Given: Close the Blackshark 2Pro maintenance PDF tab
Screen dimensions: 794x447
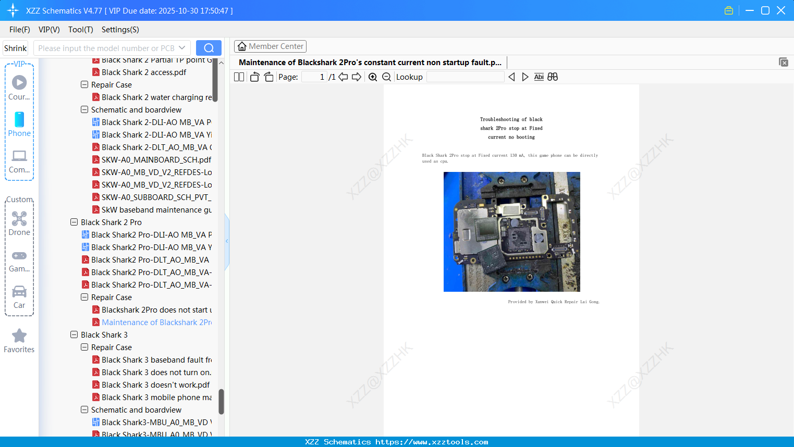Looking at the screenshot, I should (784, 62).
